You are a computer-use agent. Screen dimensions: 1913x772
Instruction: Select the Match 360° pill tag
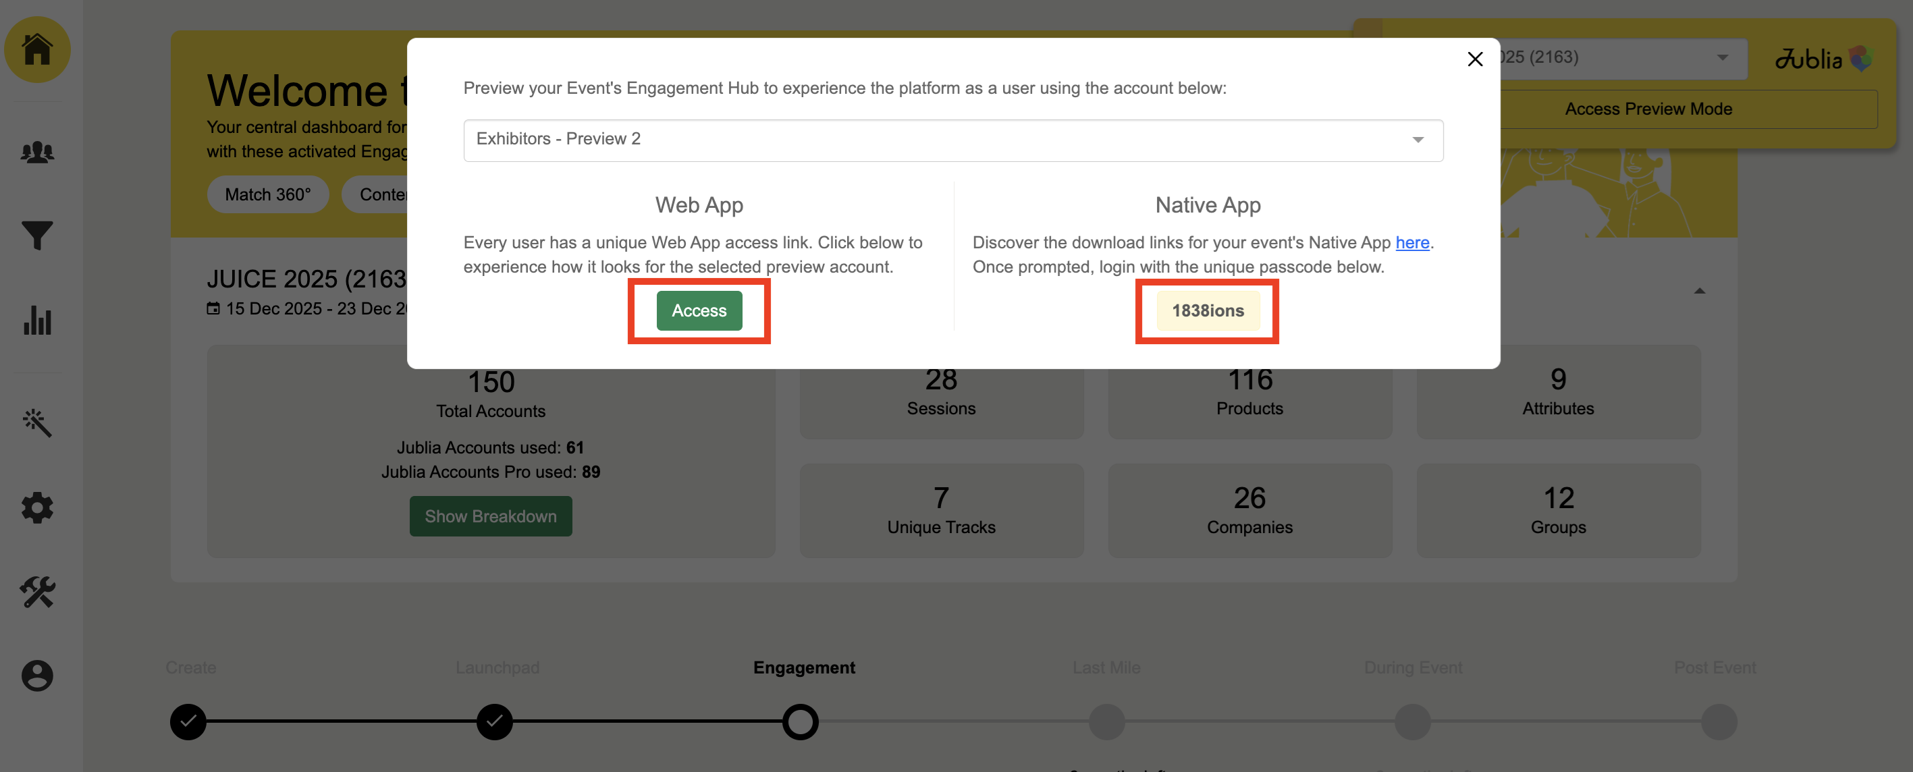coord(267,194)
